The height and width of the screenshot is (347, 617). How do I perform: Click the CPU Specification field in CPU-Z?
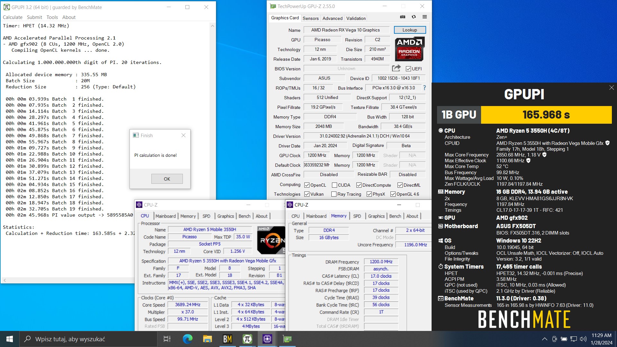tap(227, 261)
